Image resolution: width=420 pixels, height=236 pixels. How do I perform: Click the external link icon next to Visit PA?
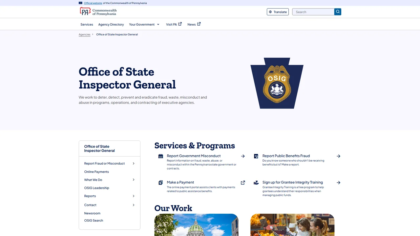180,24
